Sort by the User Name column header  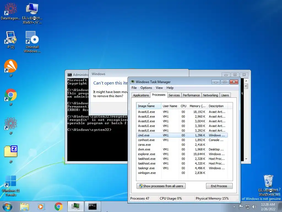coord(170,106)
